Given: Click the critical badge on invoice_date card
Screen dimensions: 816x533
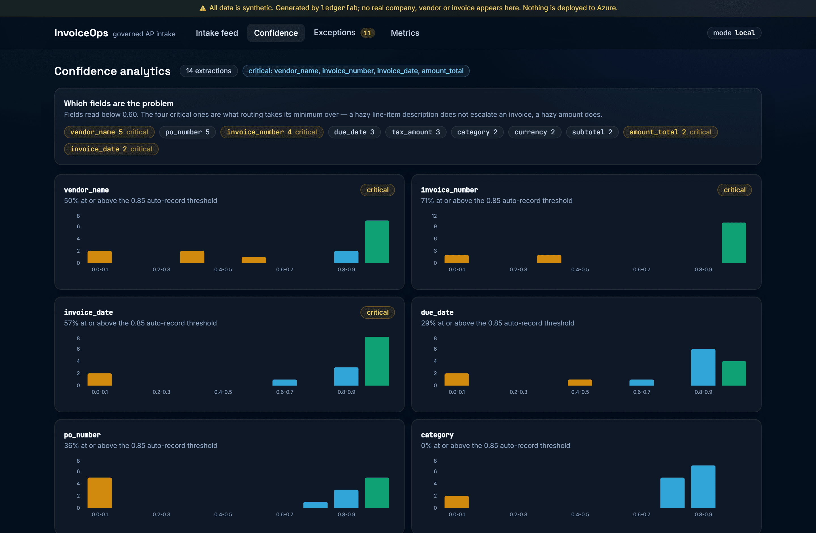Looking at the screenshot, I should (377, 312).
